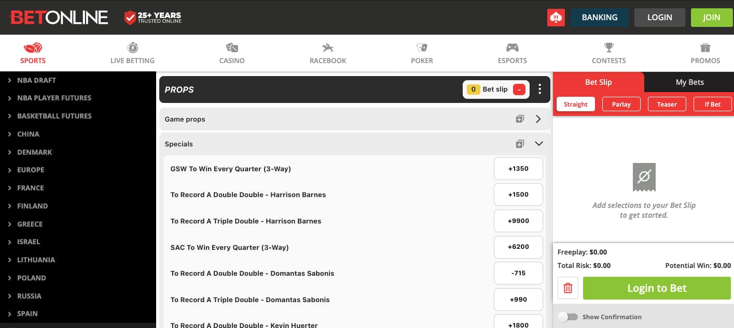Click 'GSW To Win Every Quarter (3-Way)' text

[230, 169]
